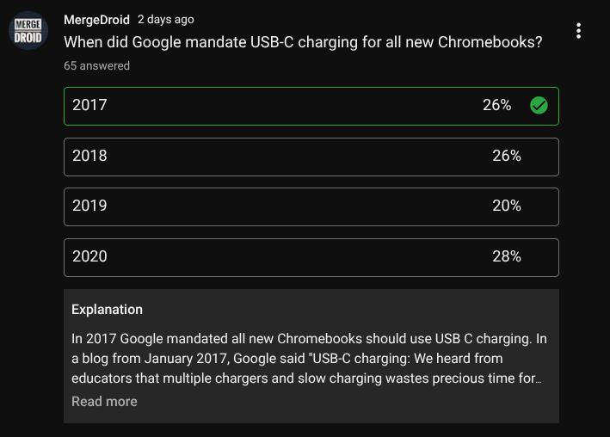Click the 28% result for 2020

(506, 256)
